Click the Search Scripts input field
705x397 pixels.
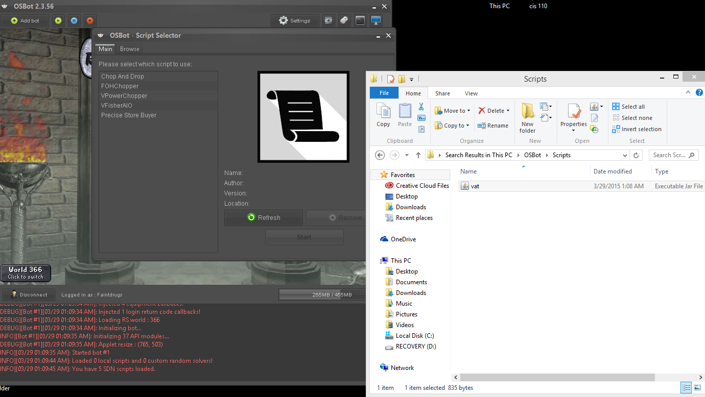673,155
